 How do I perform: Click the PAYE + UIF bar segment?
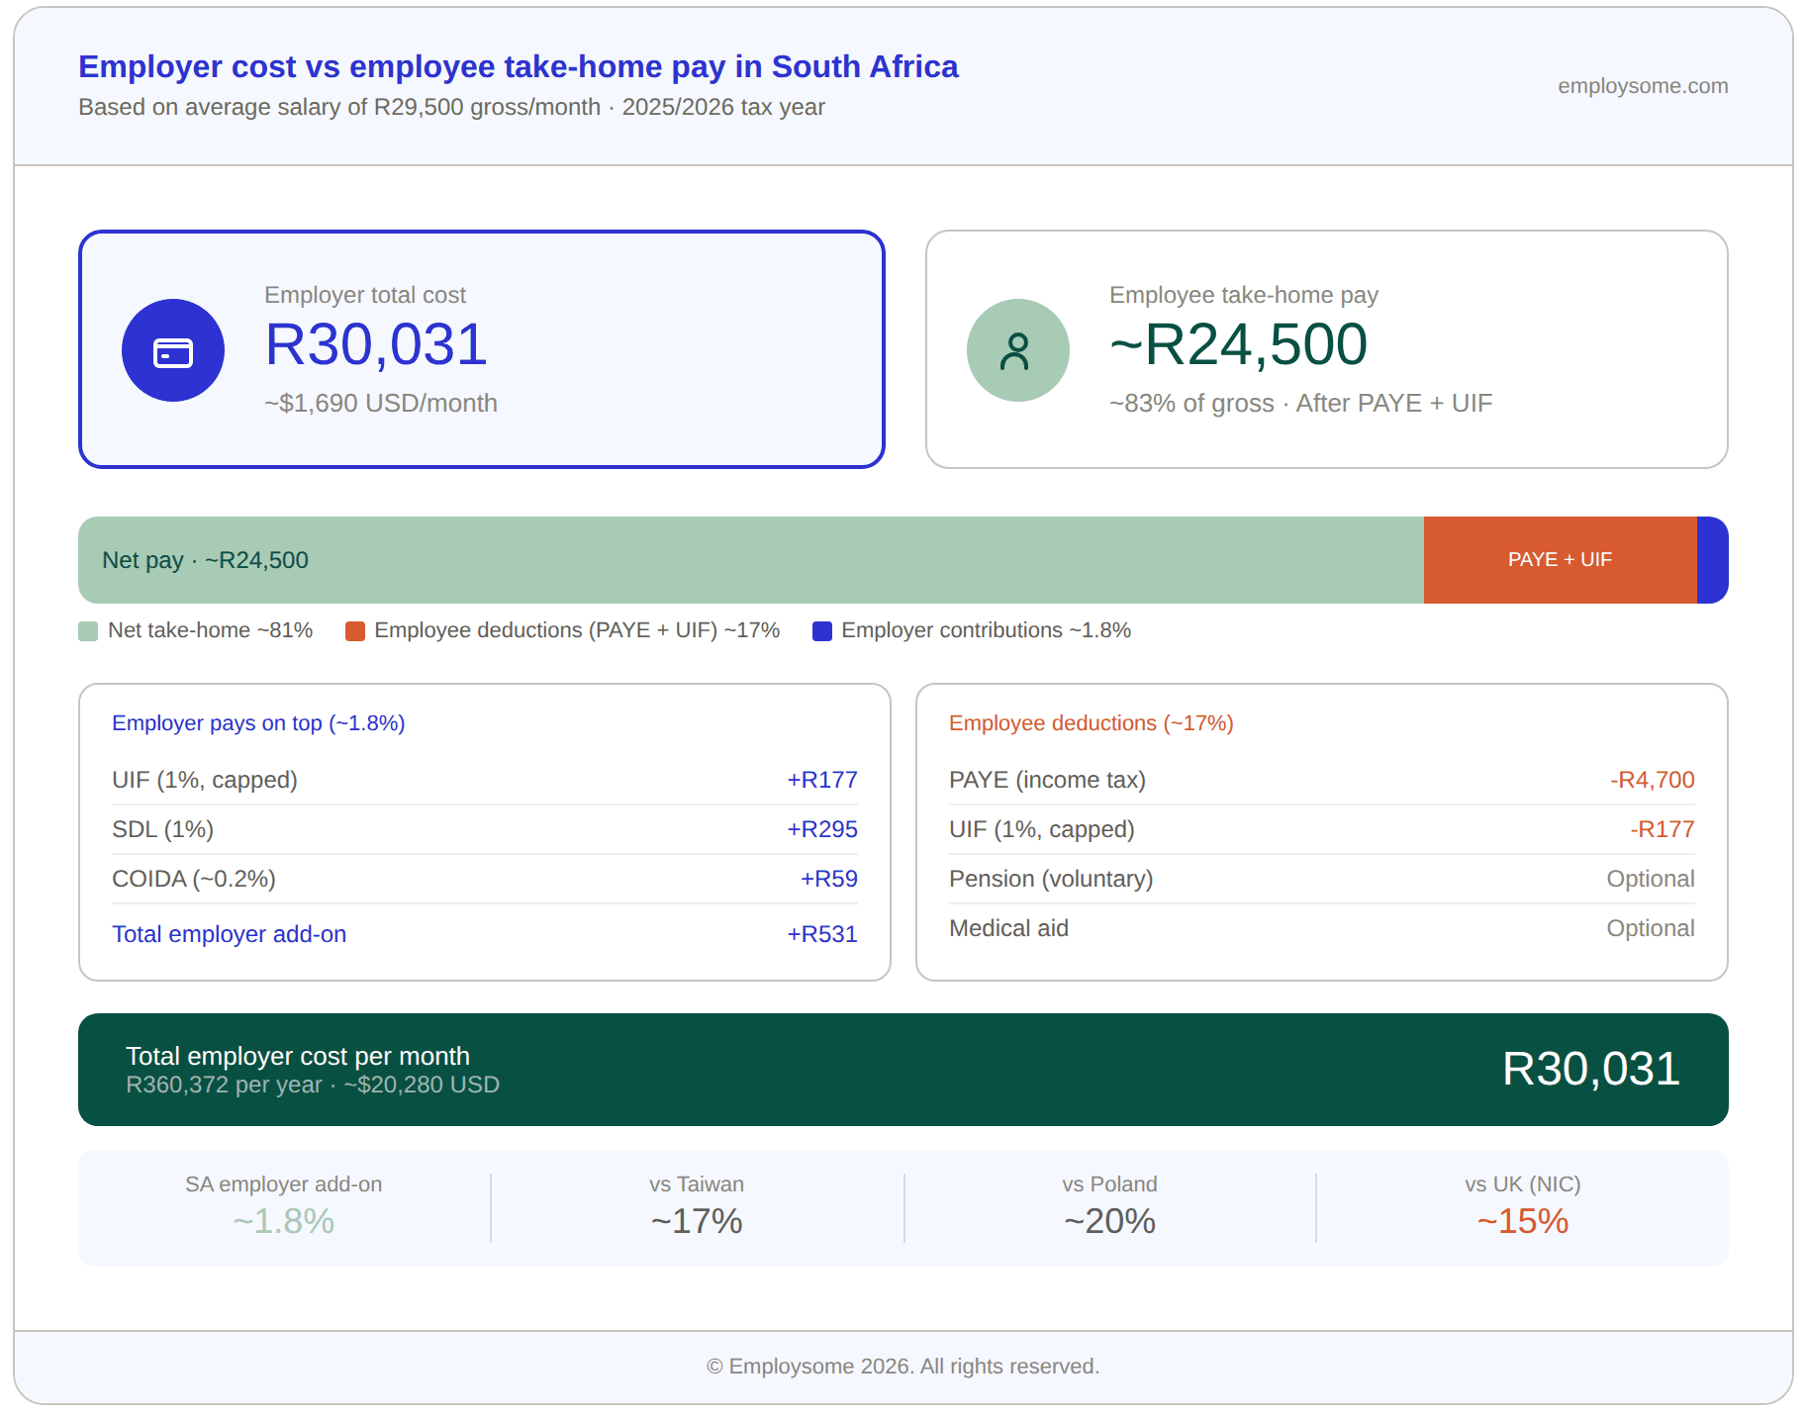1559,559
